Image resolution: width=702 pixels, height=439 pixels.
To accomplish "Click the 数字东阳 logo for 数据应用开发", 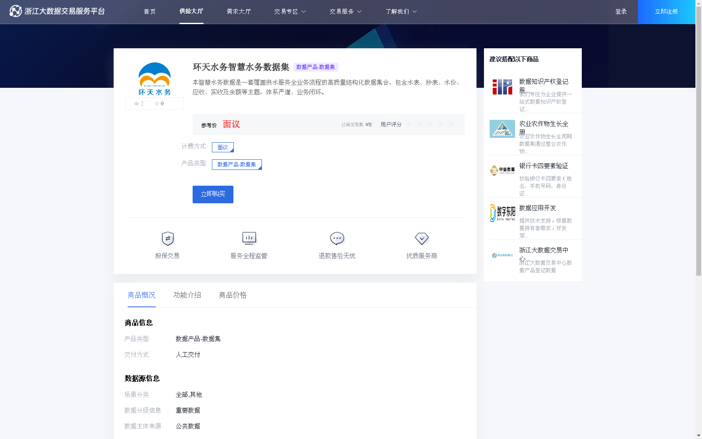I will 502,213.
